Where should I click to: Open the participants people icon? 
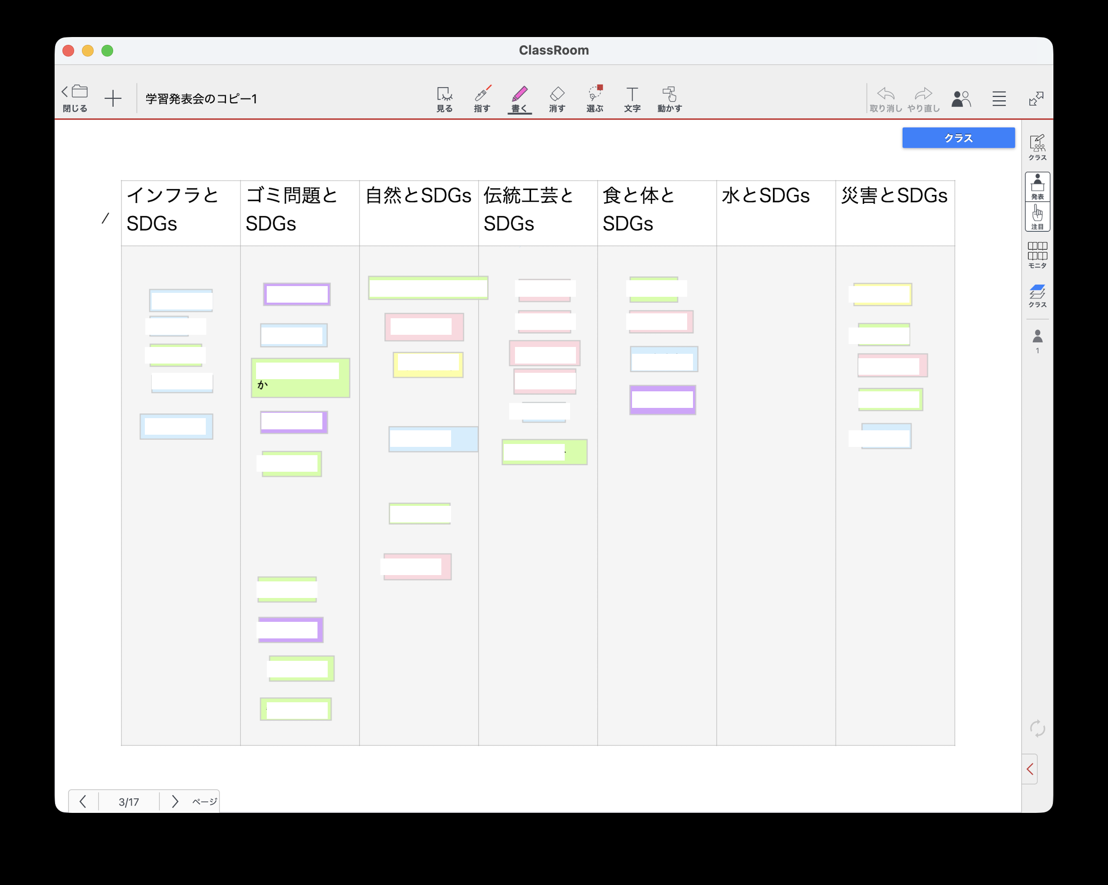pyautogui.click(x=960, y=98)
